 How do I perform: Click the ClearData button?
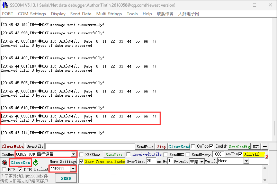tap(12, 146)
